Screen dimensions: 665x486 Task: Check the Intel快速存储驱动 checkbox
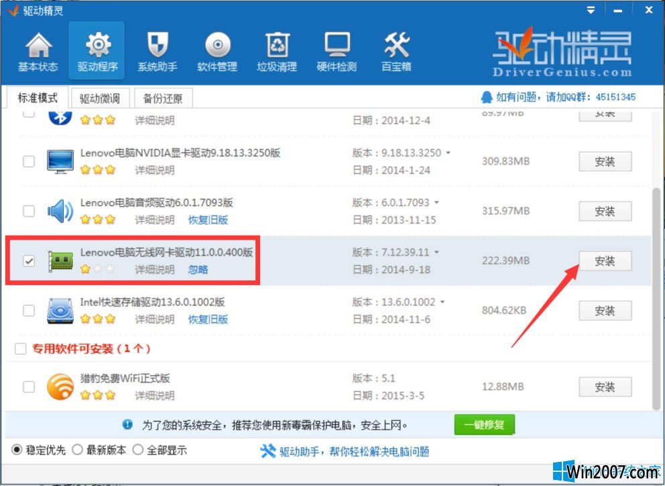coord(29,311)
